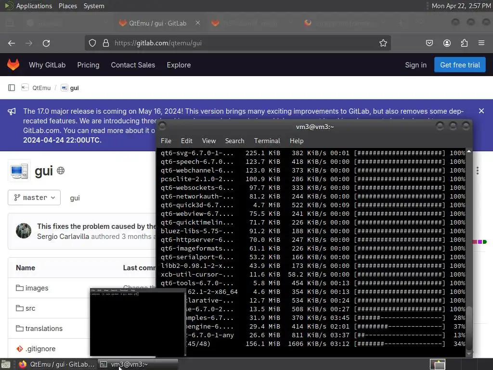
Task: Open the extensions puzzle icon
Action: 464,43
